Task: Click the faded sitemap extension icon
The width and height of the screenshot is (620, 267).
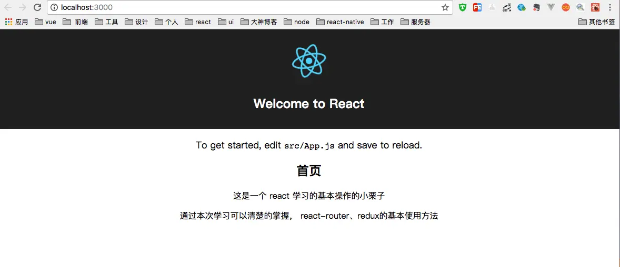Action: [492, 7]
